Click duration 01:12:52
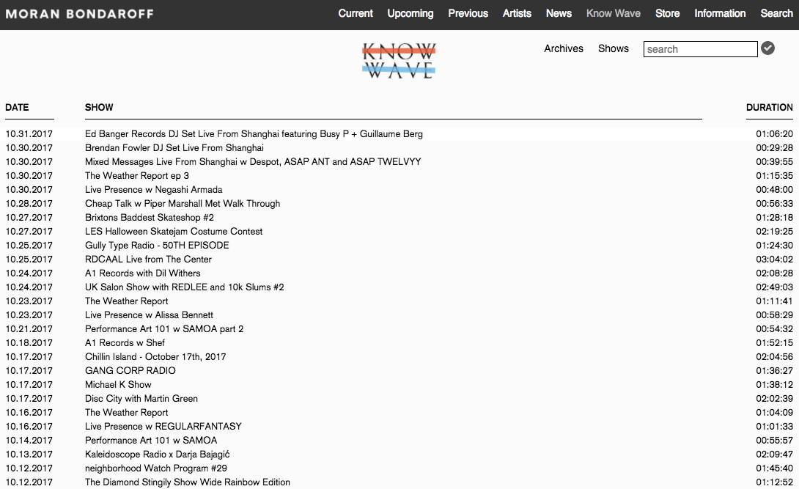This screenshot has height=489, width=799. (x=774, y=482)
